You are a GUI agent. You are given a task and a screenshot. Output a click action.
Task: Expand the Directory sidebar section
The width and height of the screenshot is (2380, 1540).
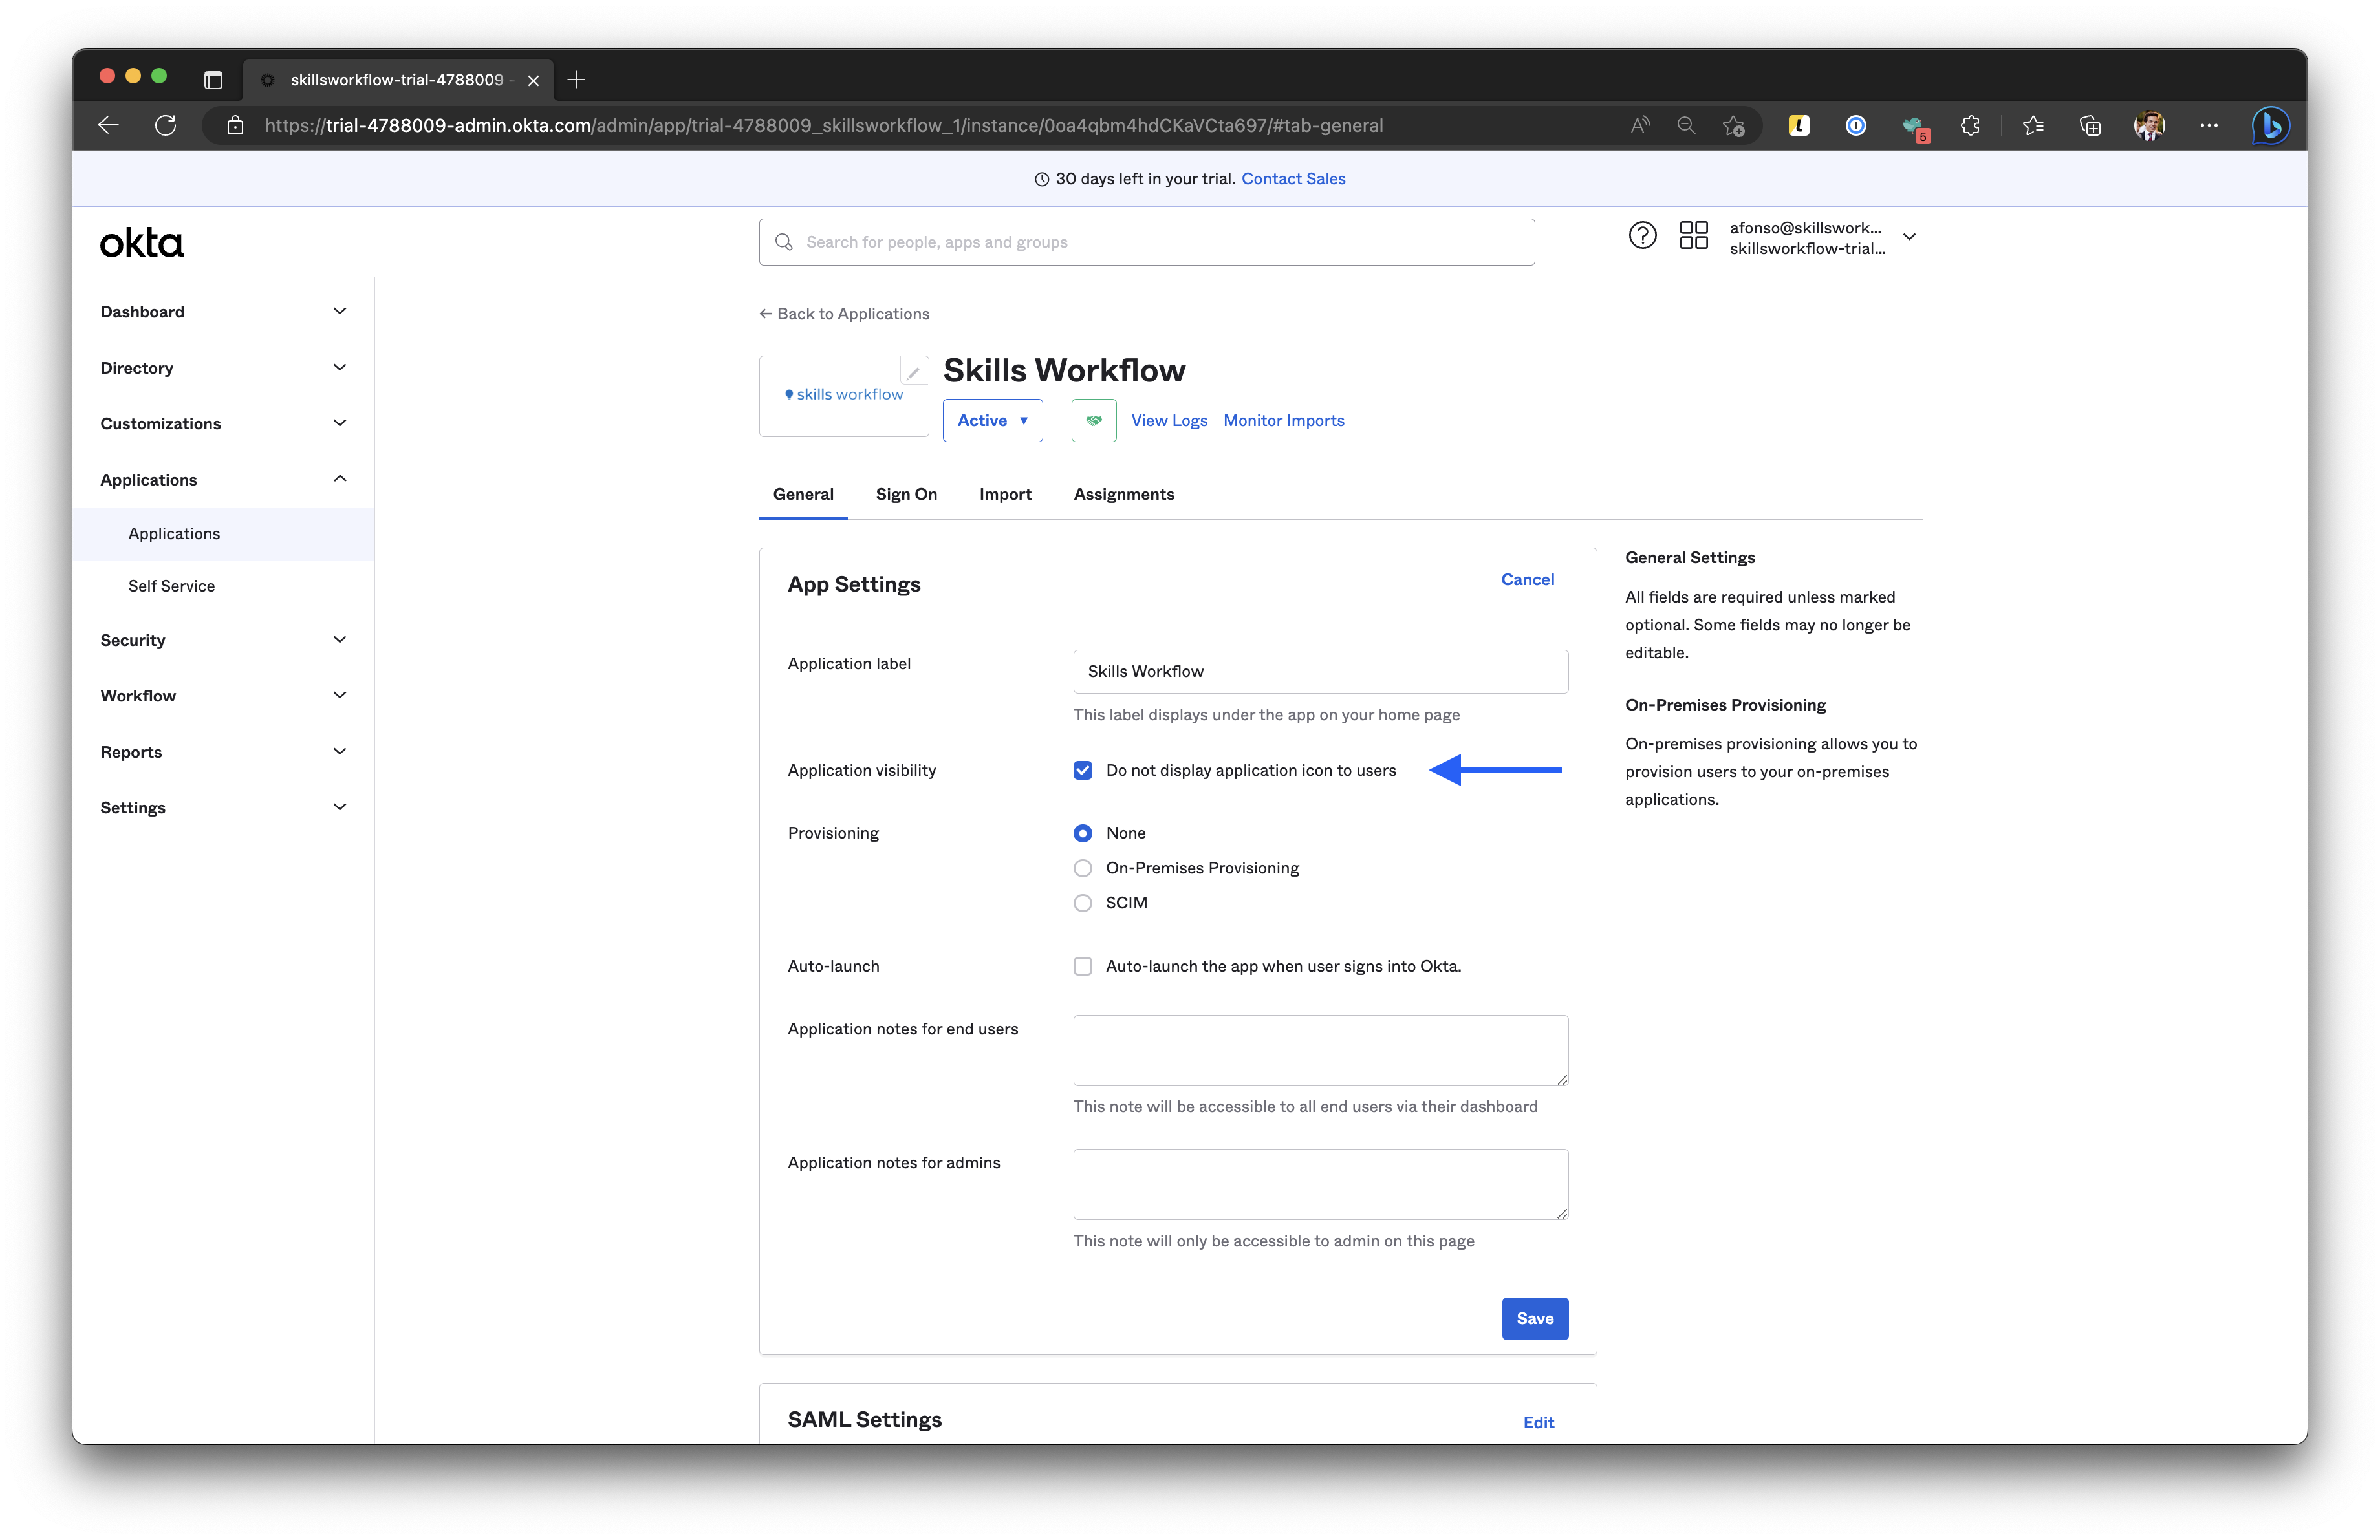tap(224, 368)
